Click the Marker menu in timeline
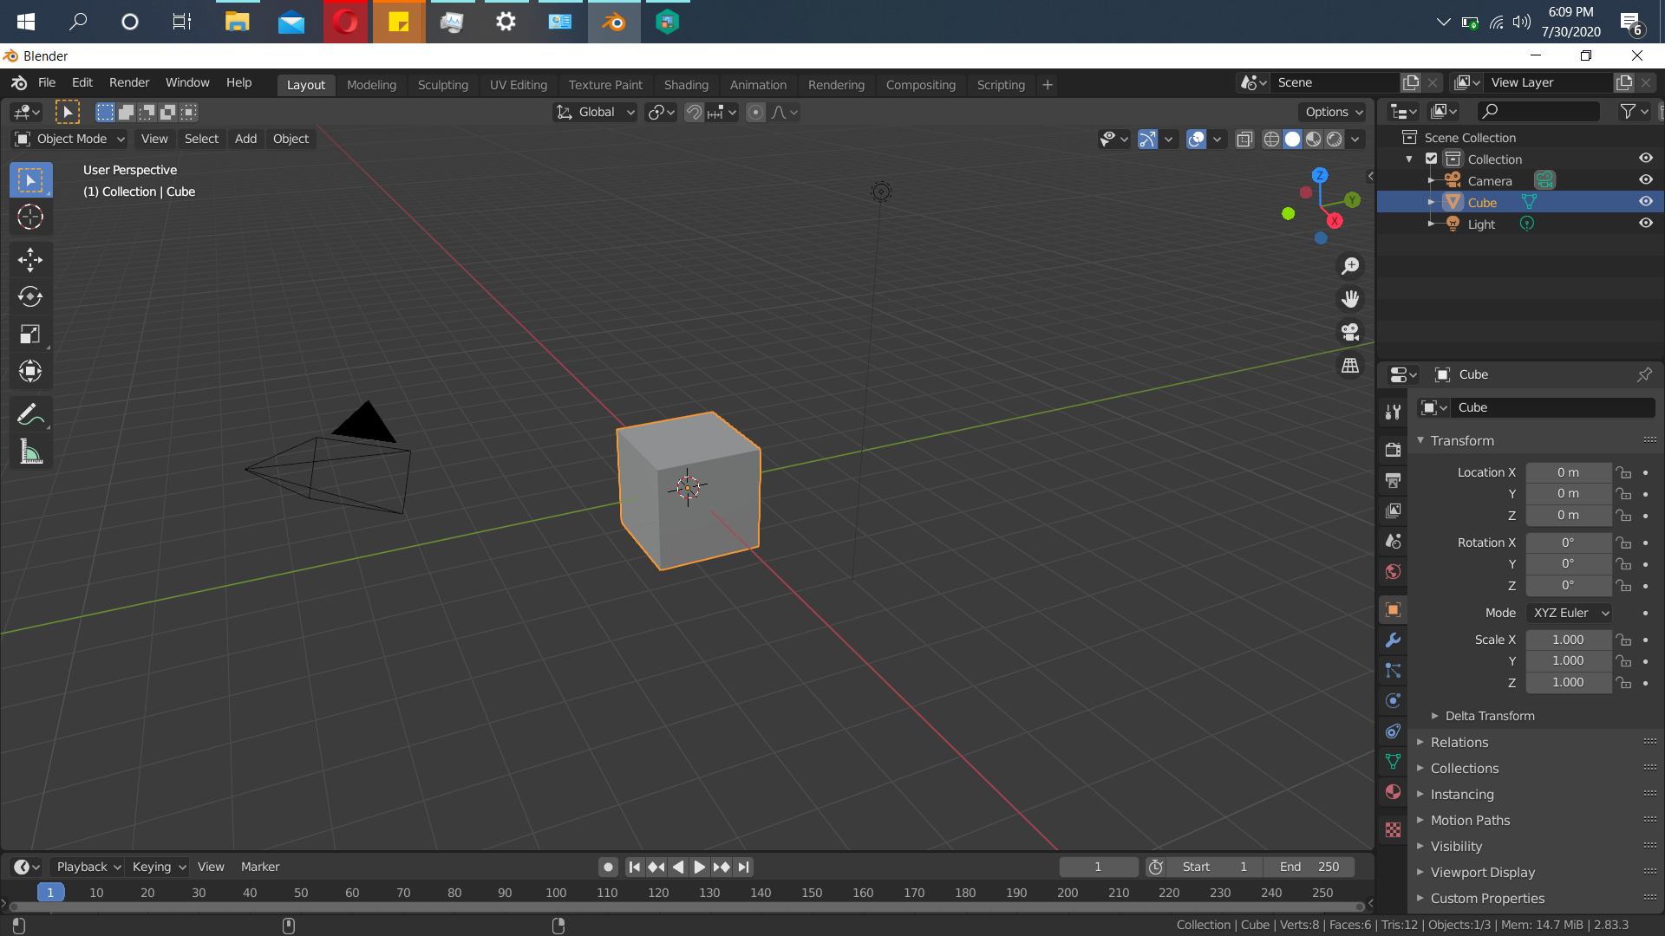 [260, 867]
